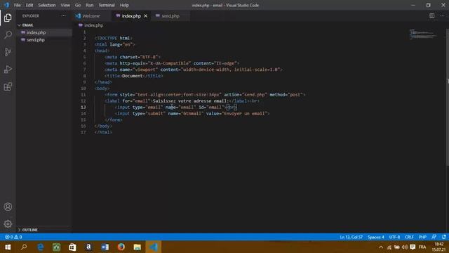Viewport: 449px width, 253px height.
Task: Show hidden system tray icons
Action: tap(381, 247)
